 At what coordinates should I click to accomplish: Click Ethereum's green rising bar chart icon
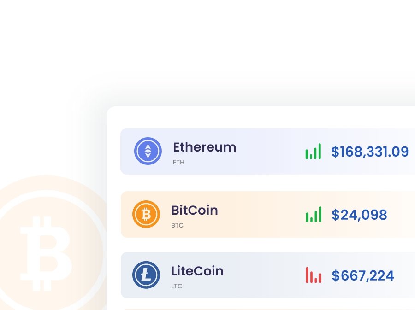(x=313, y=152)
